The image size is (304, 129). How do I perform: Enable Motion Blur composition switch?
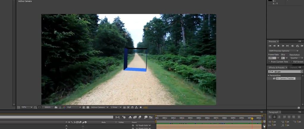(x=140, y=117)
